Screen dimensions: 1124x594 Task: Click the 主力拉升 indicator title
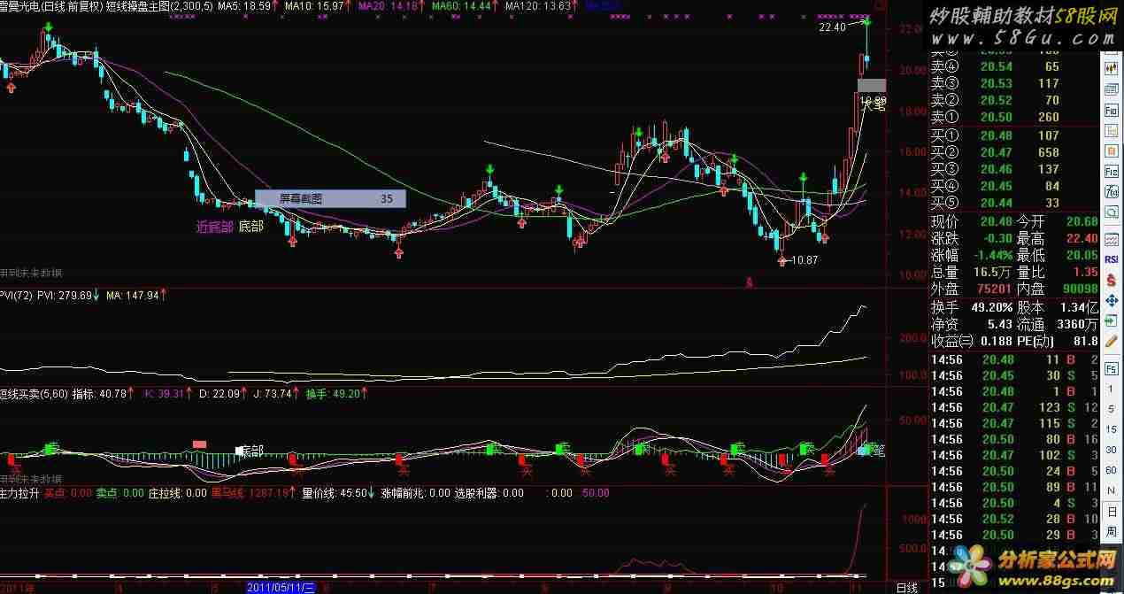(19, 493)
